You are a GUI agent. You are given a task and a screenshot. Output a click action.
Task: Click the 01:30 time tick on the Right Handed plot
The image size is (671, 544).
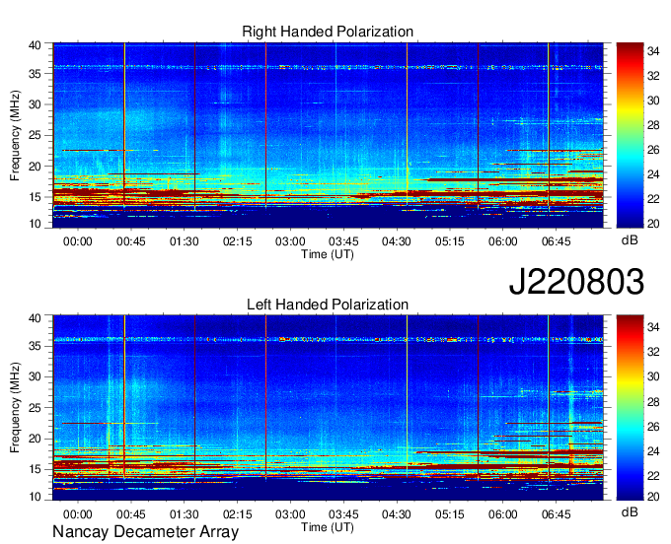click(x=184, y=241)
